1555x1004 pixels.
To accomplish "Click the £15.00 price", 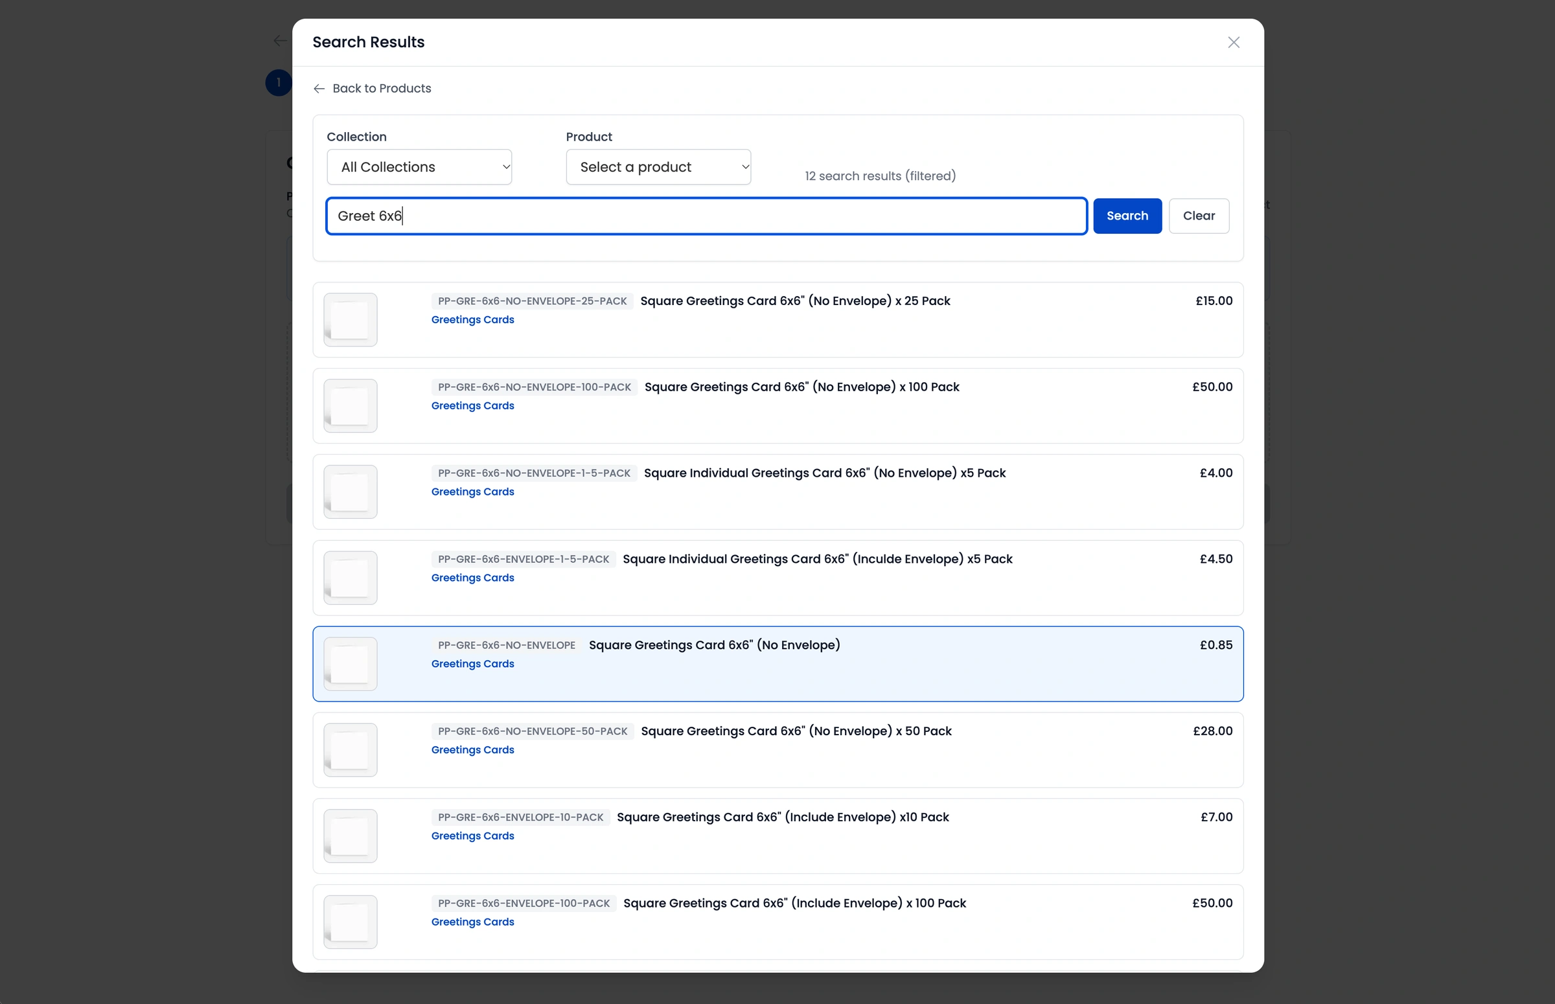I will point(1214,301).
